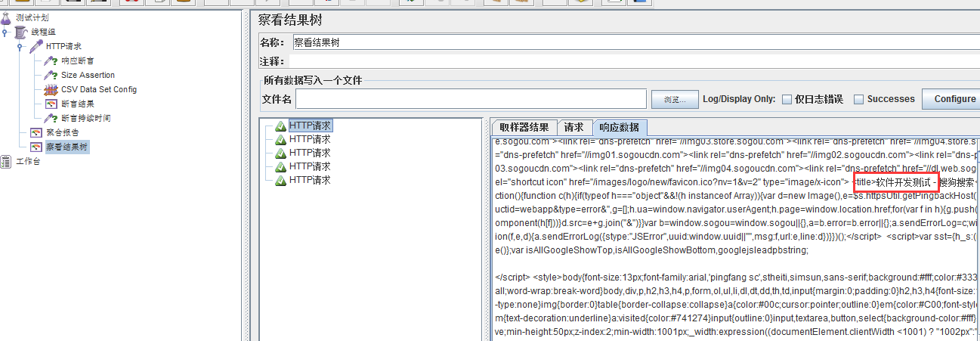Viewport: 980px width, 341px height.
Task: Enable the Successes checkbox
Action: (858, 99)
